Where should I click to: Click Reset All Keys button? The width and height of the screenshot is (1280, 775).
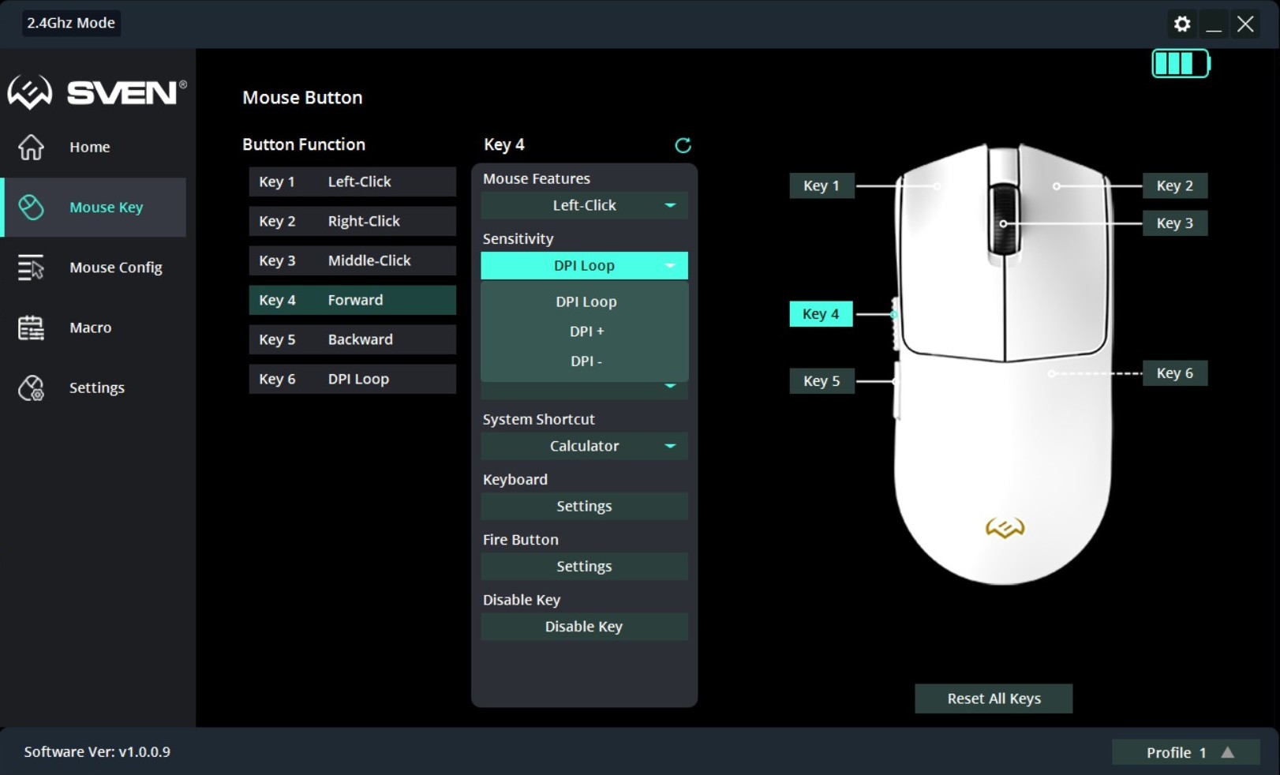(x=994, y=698)
